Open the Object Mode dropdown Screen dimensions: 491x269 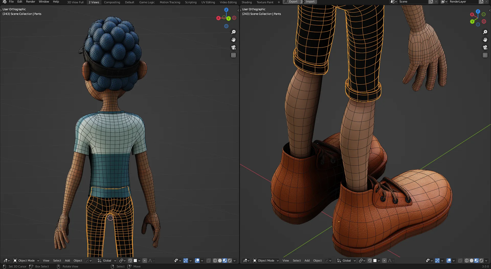(x=26, y=261)
